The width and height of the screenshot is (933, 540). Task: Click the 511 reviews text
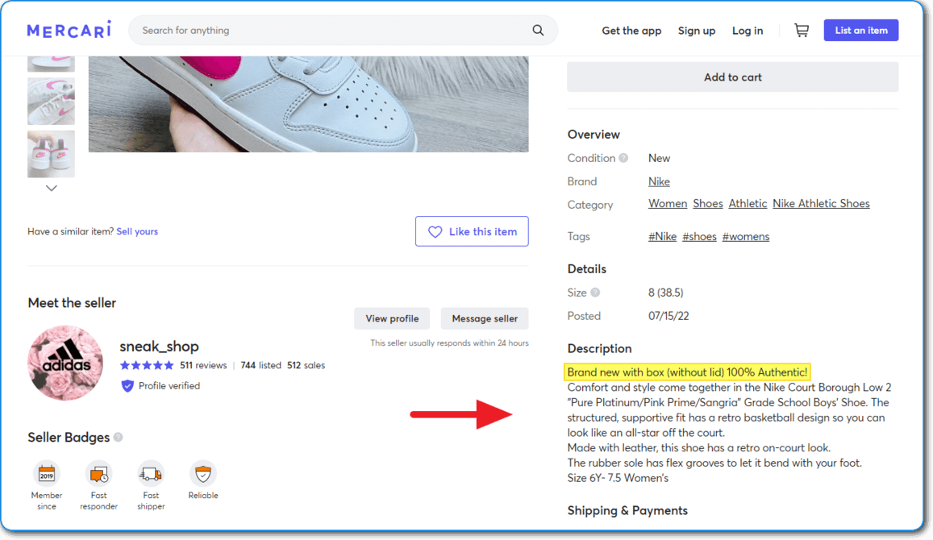203,365
